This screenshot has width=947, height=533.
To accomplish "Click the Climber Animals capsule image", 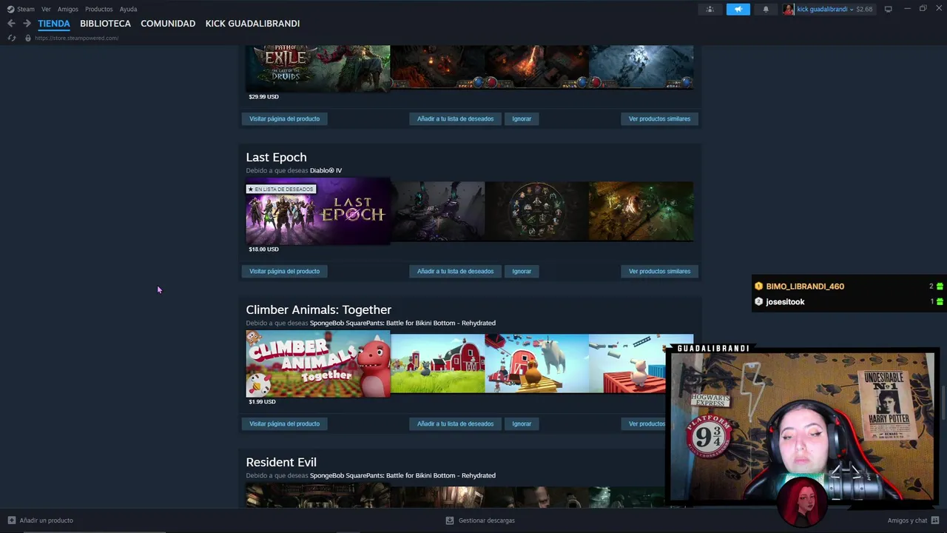I will click(317, 363).
